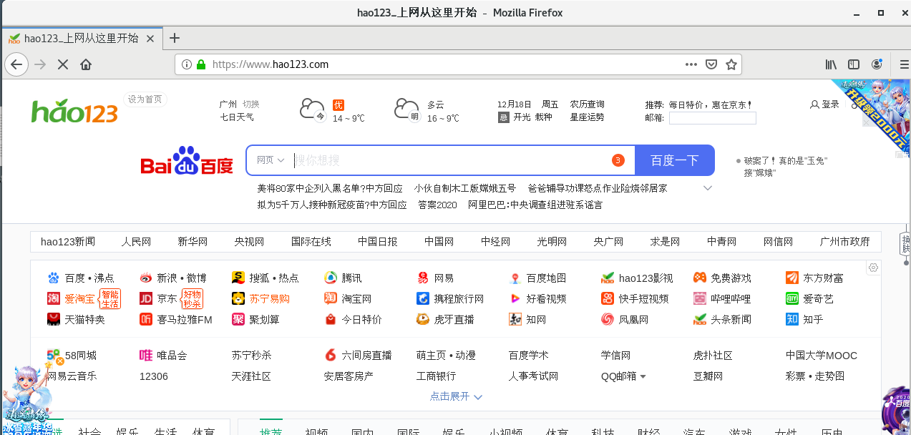911x435 pixels.
Task: Click the hao123 logo
Action: tap(74, 112)
